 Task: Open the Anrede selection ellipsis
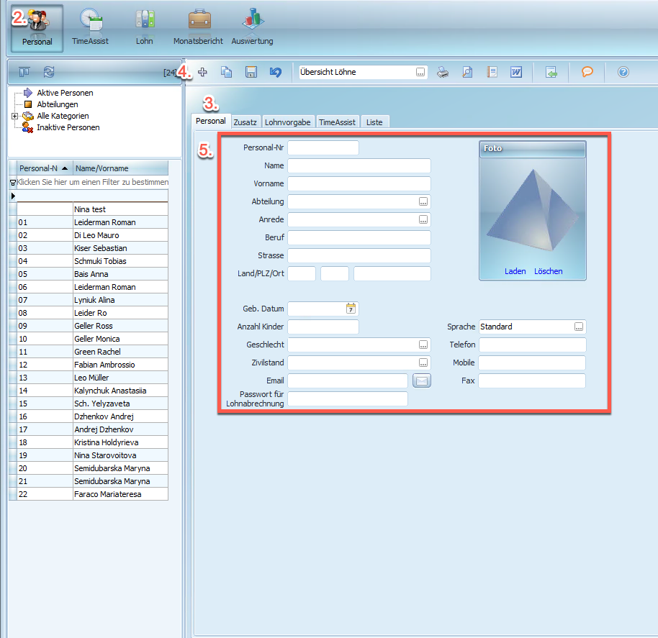click(x=423, y=219)
